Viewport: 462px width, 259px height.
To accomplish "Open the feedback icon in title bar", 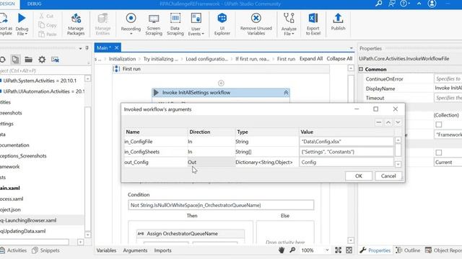I will [x=391, y=4].
